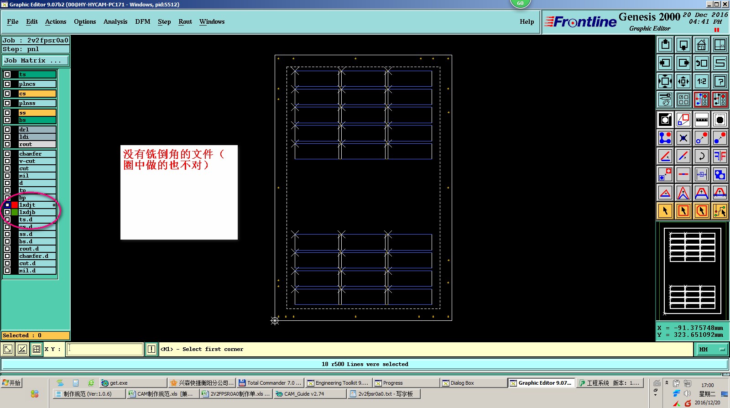
Task: Open the MM units dropdown
Action: pos(711,350)
